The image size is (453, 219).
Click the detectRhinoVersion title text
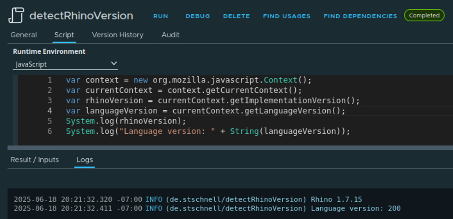click(81, 16)
